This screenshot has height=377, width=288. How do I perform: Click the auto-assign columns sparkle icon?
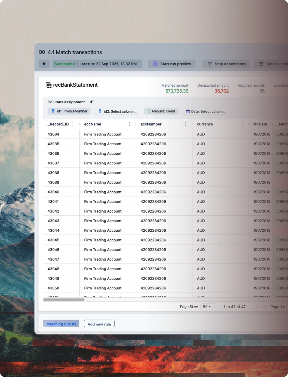[x=91, y=102]
